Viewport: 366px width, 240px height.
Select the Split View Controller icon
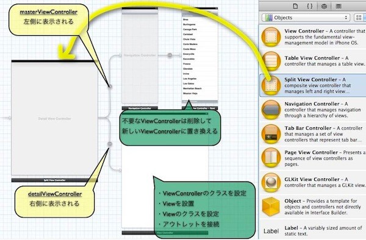click(271, 85)
